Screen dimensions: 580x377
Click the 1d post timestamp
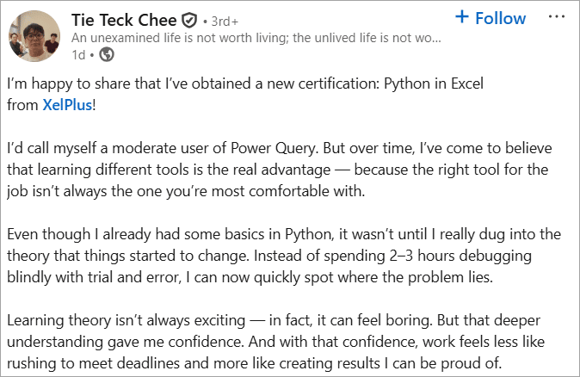[78, 55]
